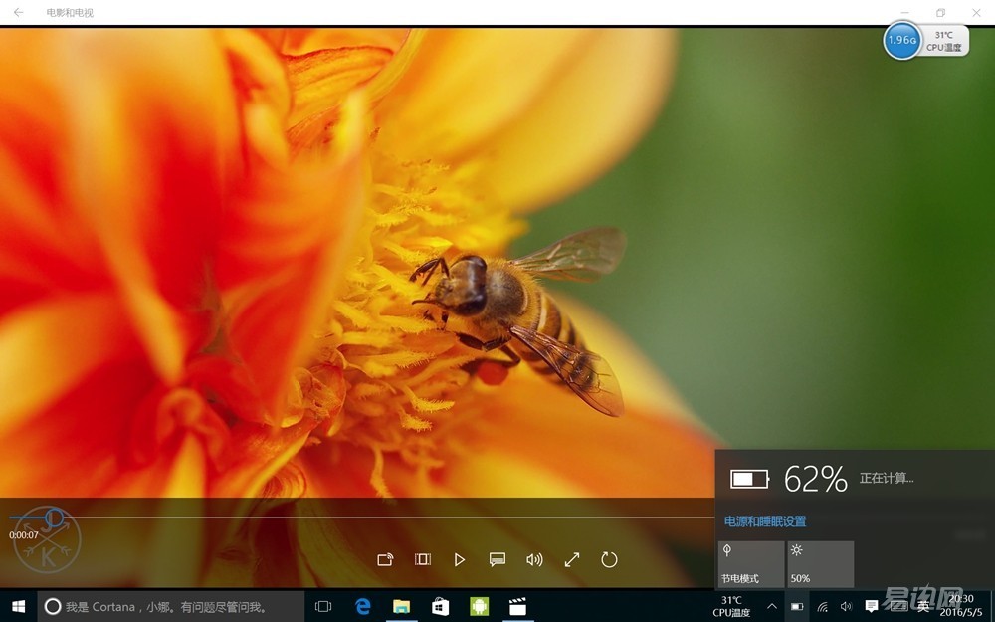Click the battery icon in system tray
Screen dimensions: 995x622
click(x=797, y=607)
